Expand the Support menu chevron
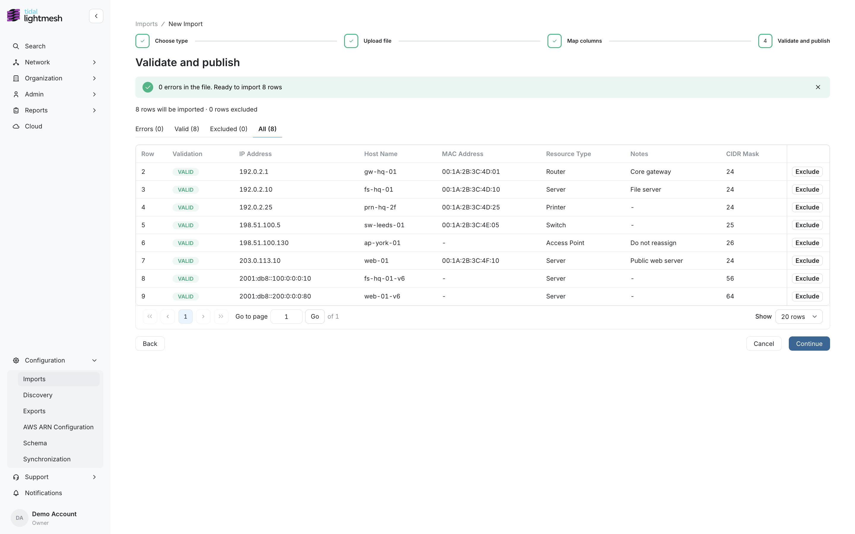855x534 pixels. pyautogui.click(x=94, y=477)
